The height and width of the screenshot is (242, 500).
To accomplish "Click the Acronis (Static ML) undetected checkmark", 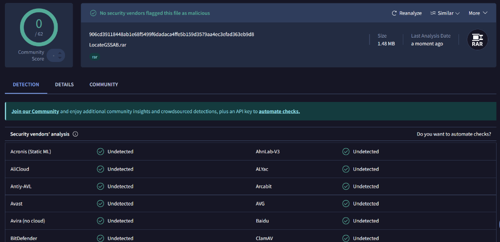I will click(101, 152).
